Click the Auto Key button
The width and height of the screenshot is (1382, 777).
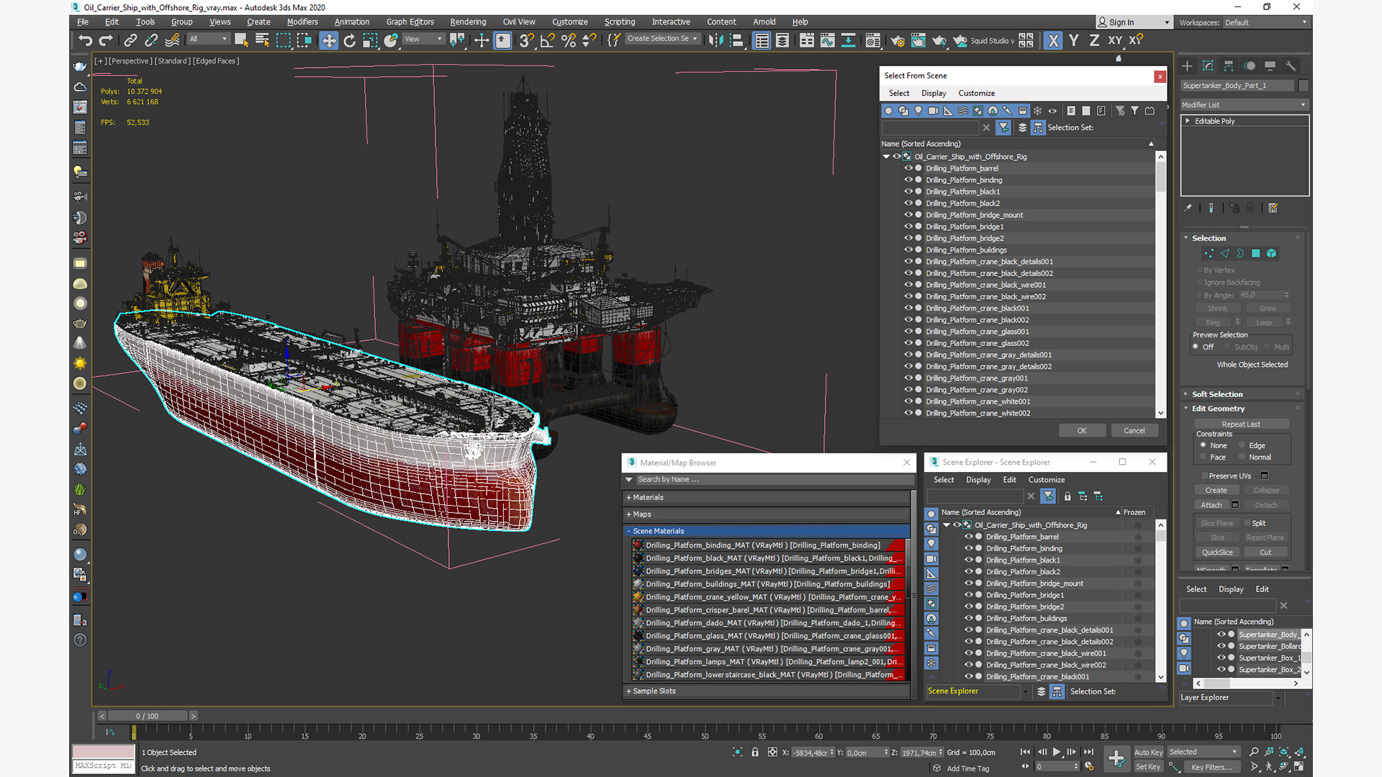(1149, 753)
